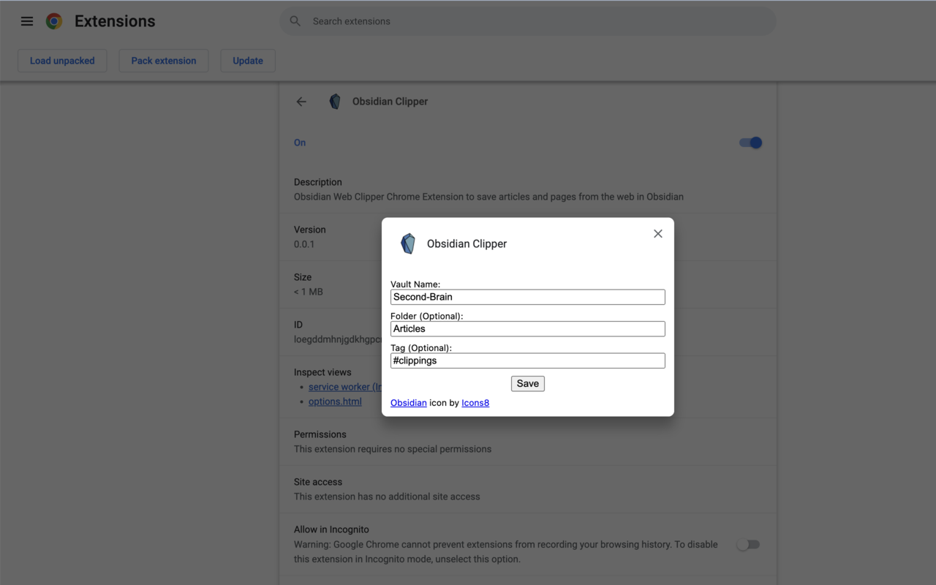Go back using the arrow icon
This screenshot has height=585, width=936.
(301, 102)
